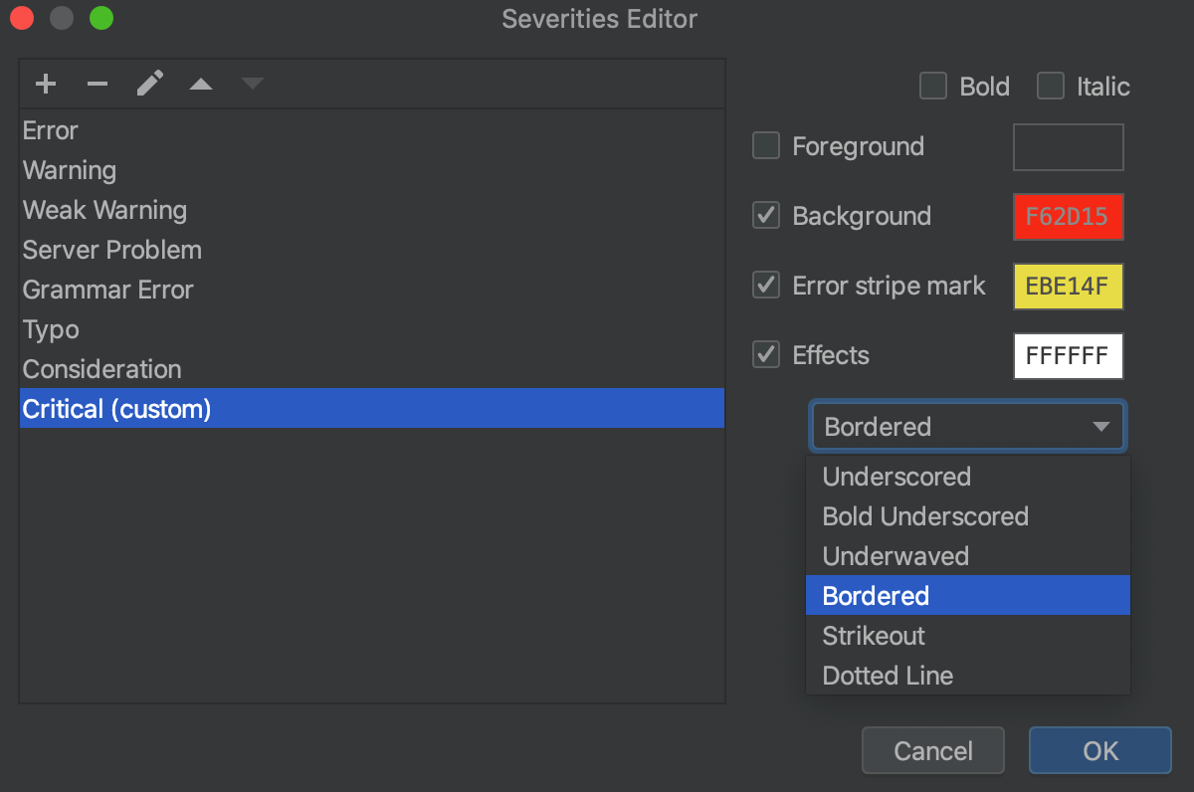Viewport: 1194px width, 792px height.
Task: Dismiss the dialog with Cancel
Action: 932,750
